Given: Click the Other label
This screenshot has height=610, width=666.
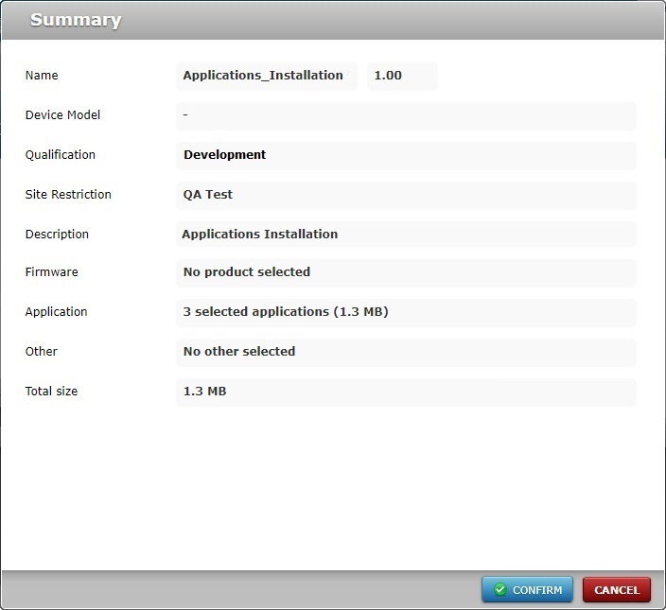Looking at the screenshot, I should tap(42, 352).
